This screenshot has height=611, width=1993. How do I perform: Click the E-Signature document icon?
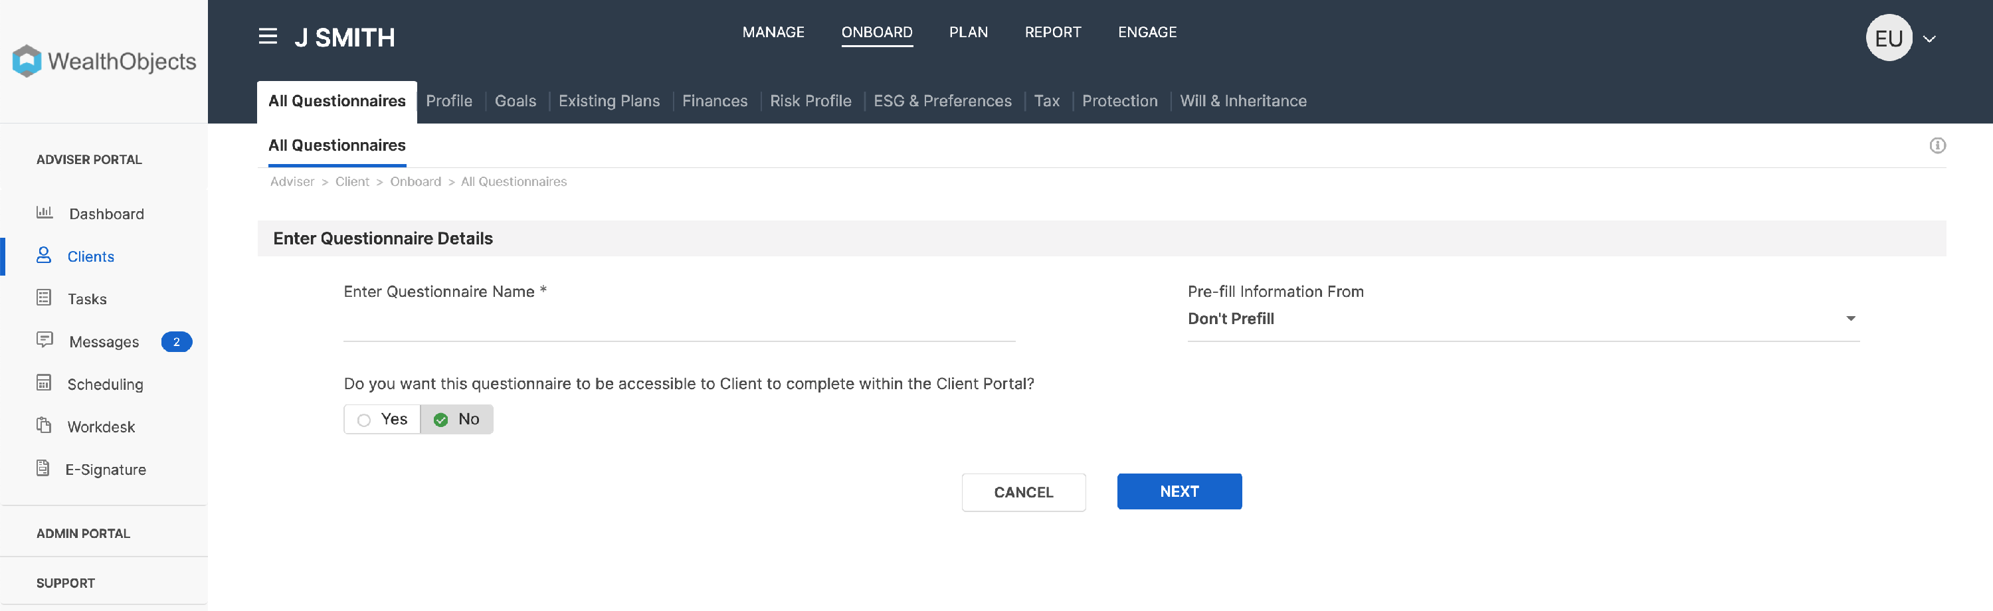(43, 467)
